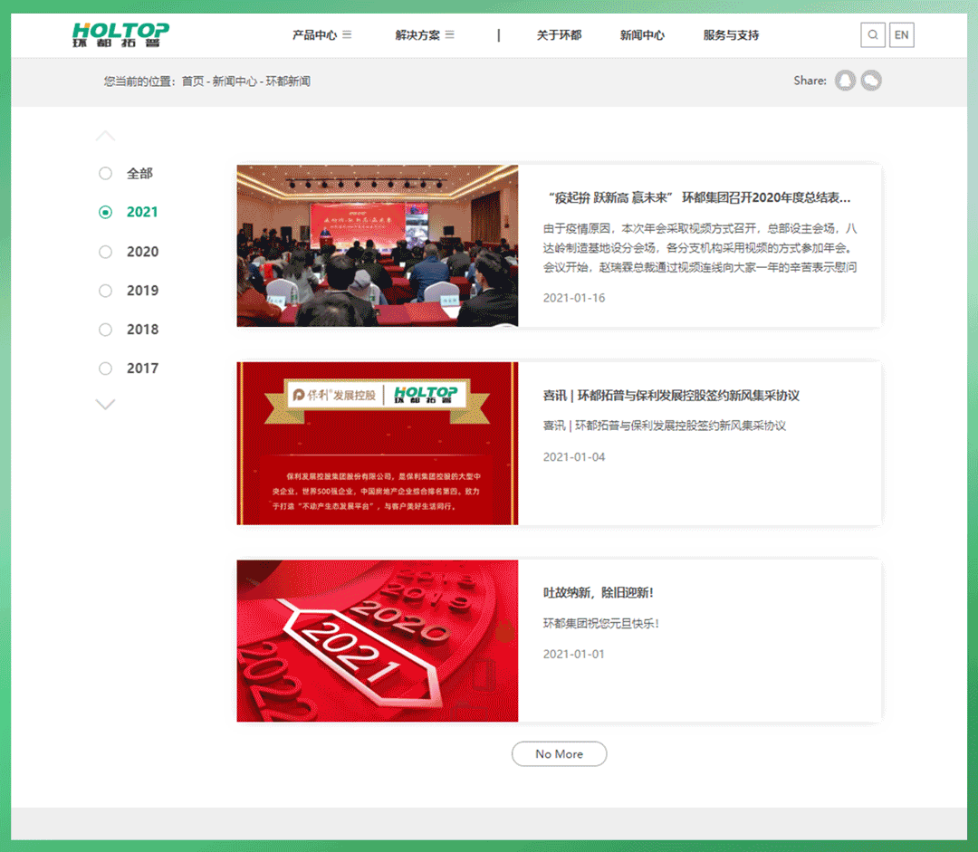Open the search icon in header
978x852 pixels.
point(873,35)
